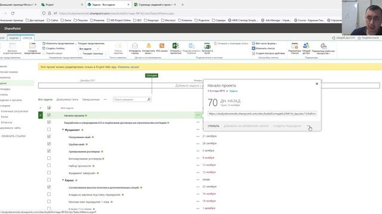
Task: Switch to Страницы сведений о проекте browser tab
Action: tap(155, 5)
